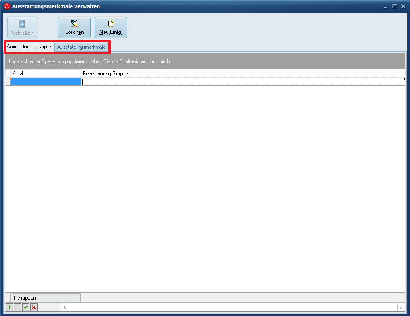410x316 pixels.
Task: Sort by Bezeichnung Gruppe column header
Action: [x=242, y=73]
